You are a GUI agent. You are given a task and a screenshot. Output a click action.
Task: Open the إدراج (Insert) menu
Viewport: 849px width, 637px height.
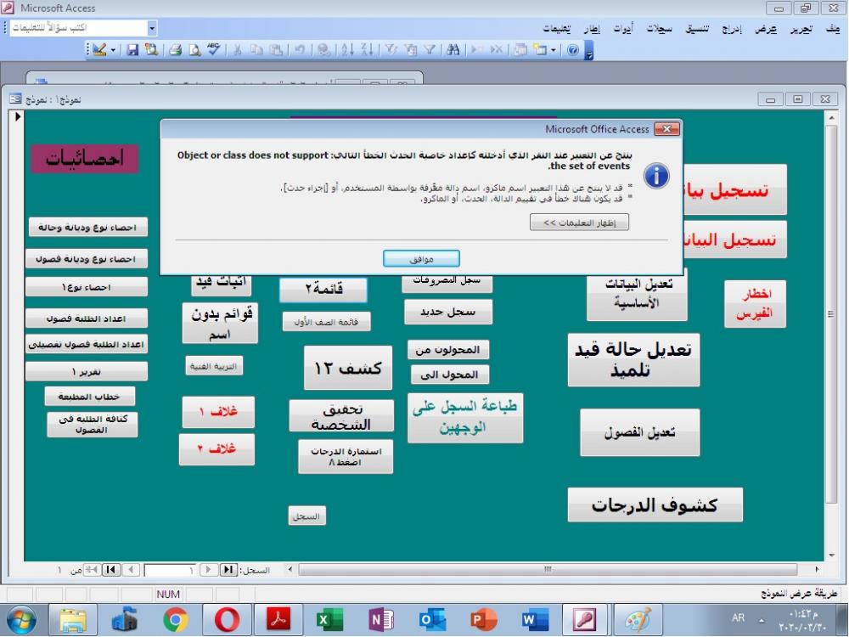point(732,28)
